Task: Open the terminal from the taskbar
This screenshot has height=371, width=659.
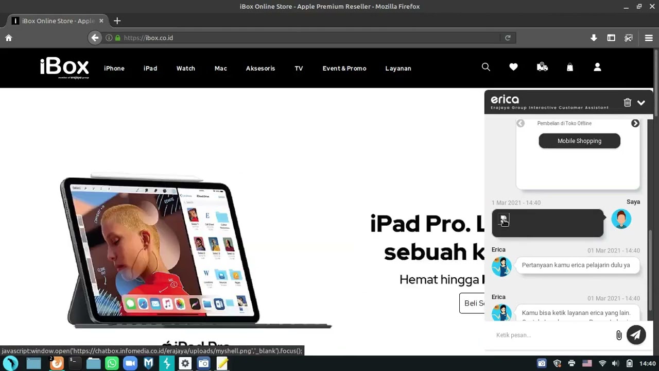Action: tap(74, 363)
